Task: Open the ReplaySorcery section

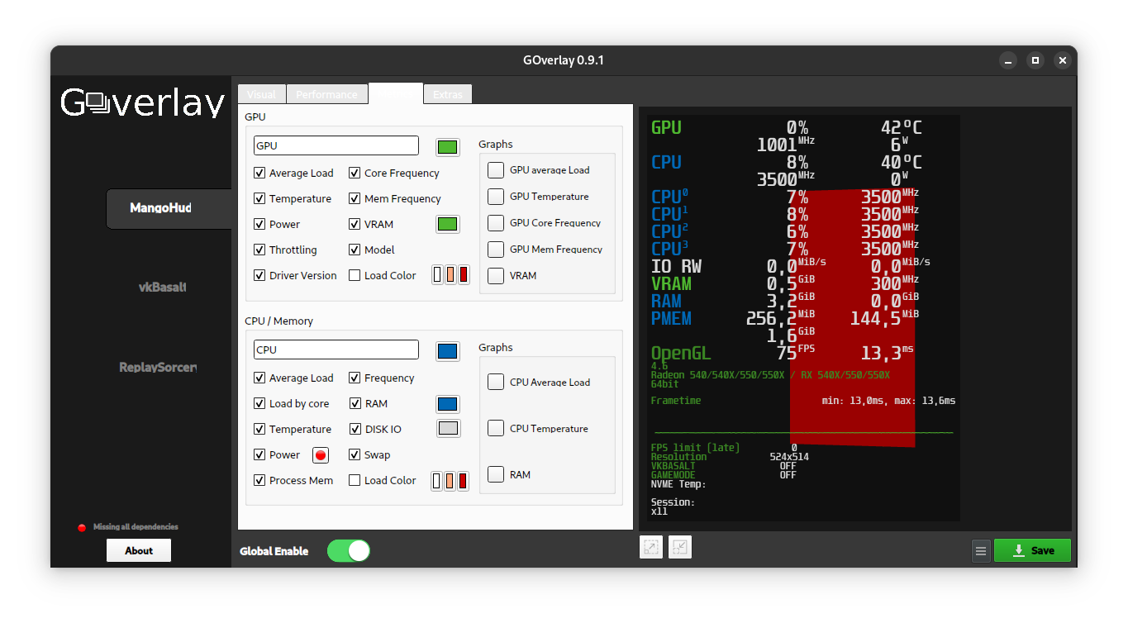Action: point(158,367)
